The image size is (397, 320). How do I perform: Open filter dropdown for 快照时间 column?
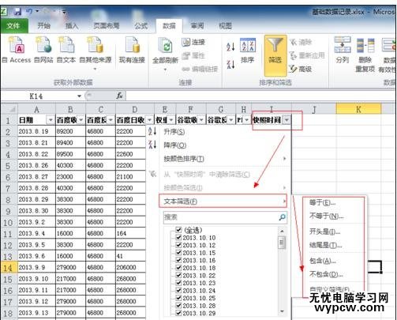tap(287, 120)
